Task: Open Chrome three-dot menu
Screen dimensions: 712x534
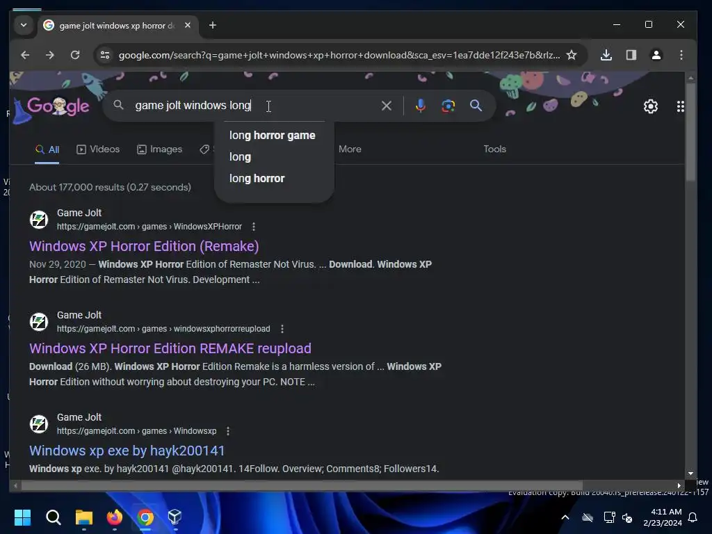Action: [681, 55]
